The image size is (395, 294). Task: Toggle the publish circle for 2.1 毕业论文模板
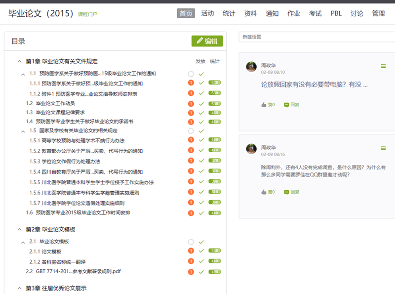tap(191, 242)
